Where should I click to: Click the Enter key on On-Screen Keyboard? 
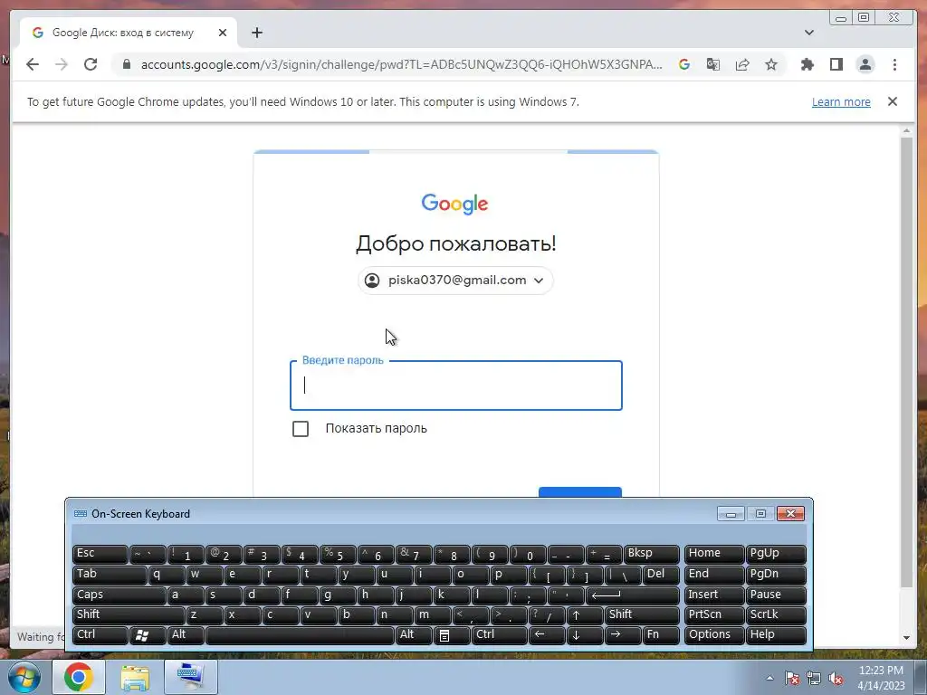tap(633, 595)
